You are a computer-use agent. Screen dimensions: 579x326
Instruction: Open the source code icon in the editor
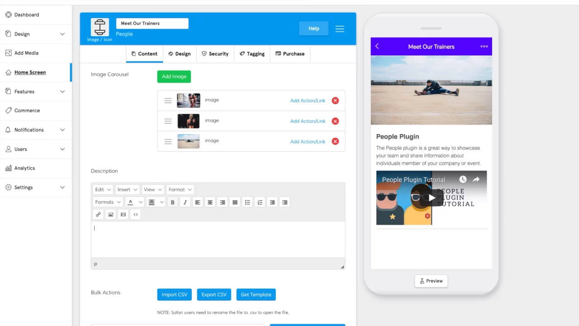[x=135, y=214]
